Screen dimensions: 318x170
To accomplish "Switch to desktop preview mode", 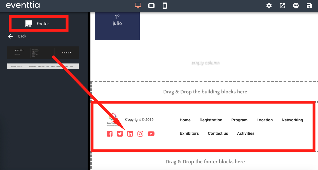I will pyautogui.click(x=138, y=6).
